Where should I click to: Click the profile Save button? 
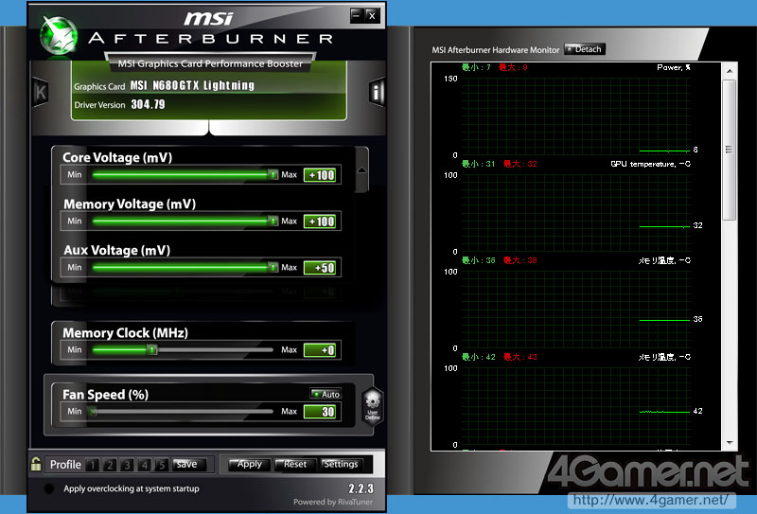click(188, 464)
